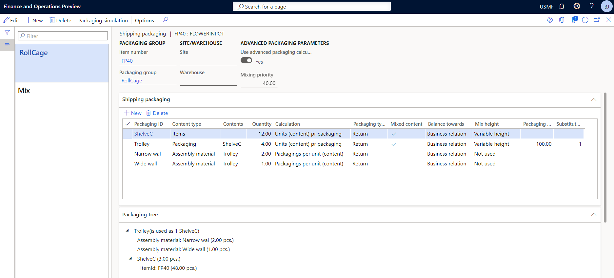Select ItemId: FP40 tree item

[x=168, y=268]
